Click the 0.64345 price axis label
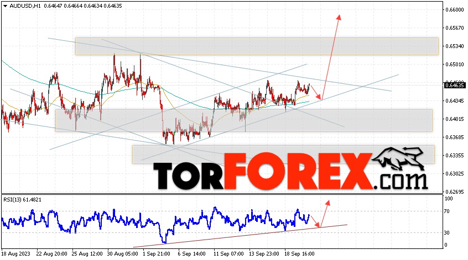The width and height of the screenshot is (468, 260). 455,101
